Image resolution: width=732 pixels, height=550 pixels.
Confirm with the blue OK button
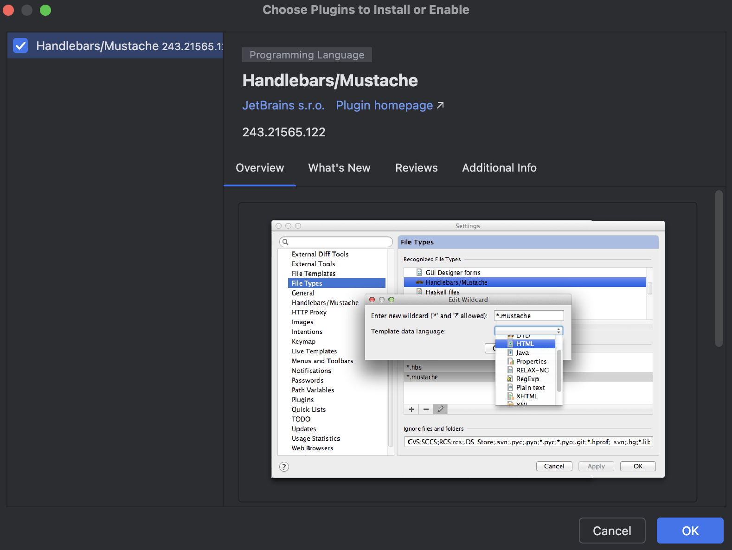tap(690, 531)
